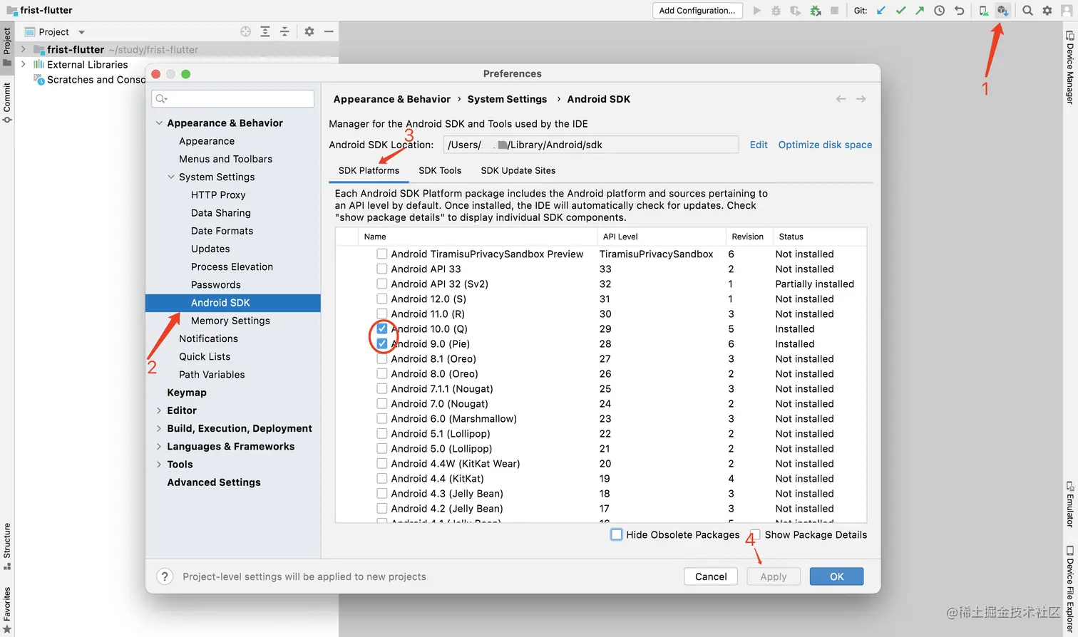The width and height of the screenshot is (1078, 637).
Task: Open Project panel options gear
Action: tap(309, 31)
